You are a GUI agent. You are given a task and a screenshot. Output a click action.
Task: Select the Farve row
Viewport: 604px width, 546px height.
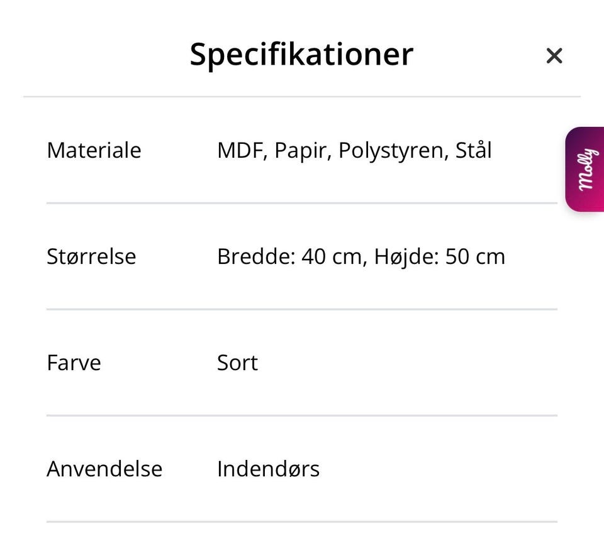(x=74, y=363)
